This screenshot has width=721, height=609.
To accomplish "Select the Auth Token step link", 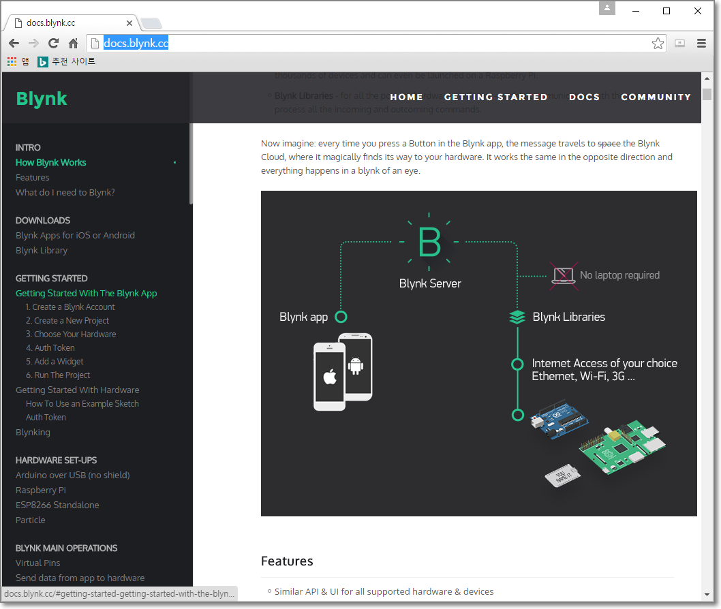I will point(50,347).
